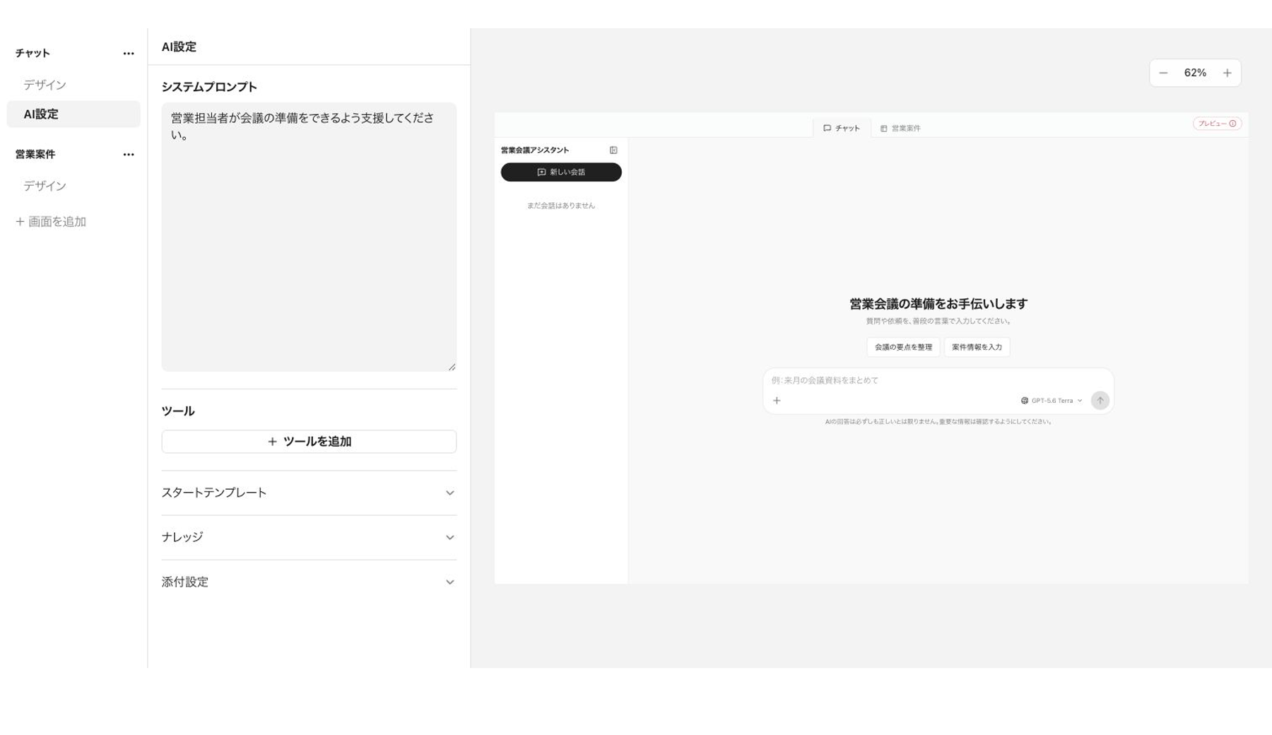Click the 会議の要点を整理 suggestion chip
Screen dimensions: 1272x735
click(x=903, y=347)
